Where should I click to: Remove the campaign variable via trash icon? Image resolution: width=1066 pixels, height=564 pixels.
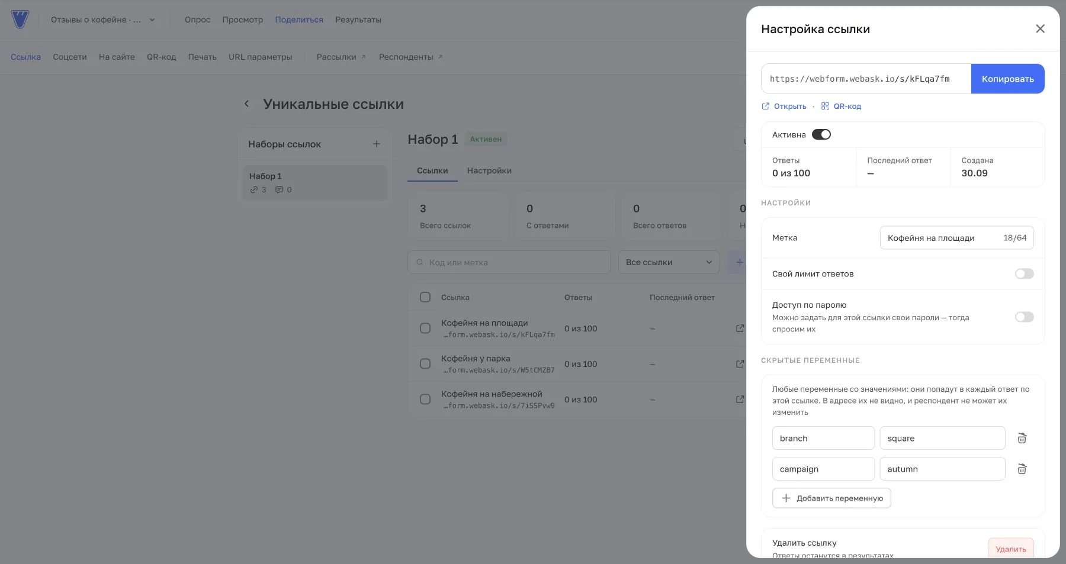1022,469
